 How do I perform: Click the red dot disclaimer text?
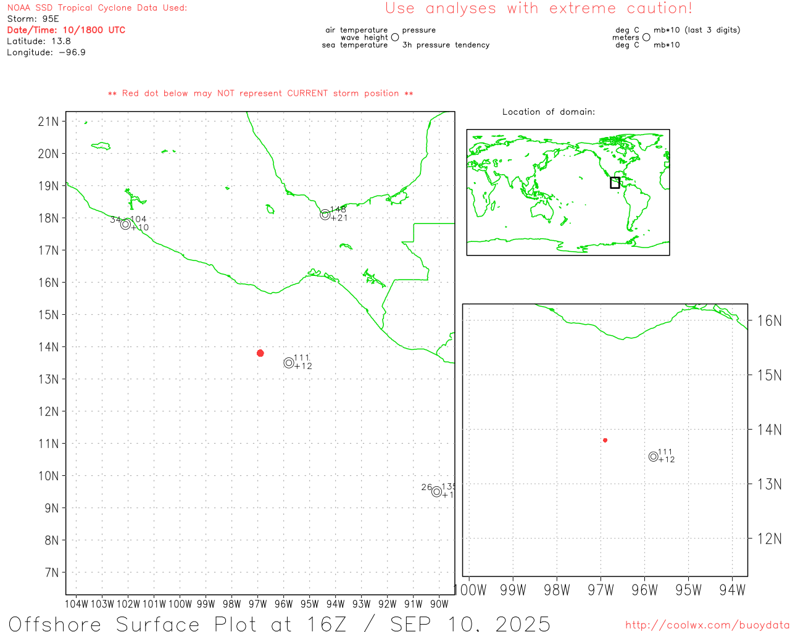[260, 93]
